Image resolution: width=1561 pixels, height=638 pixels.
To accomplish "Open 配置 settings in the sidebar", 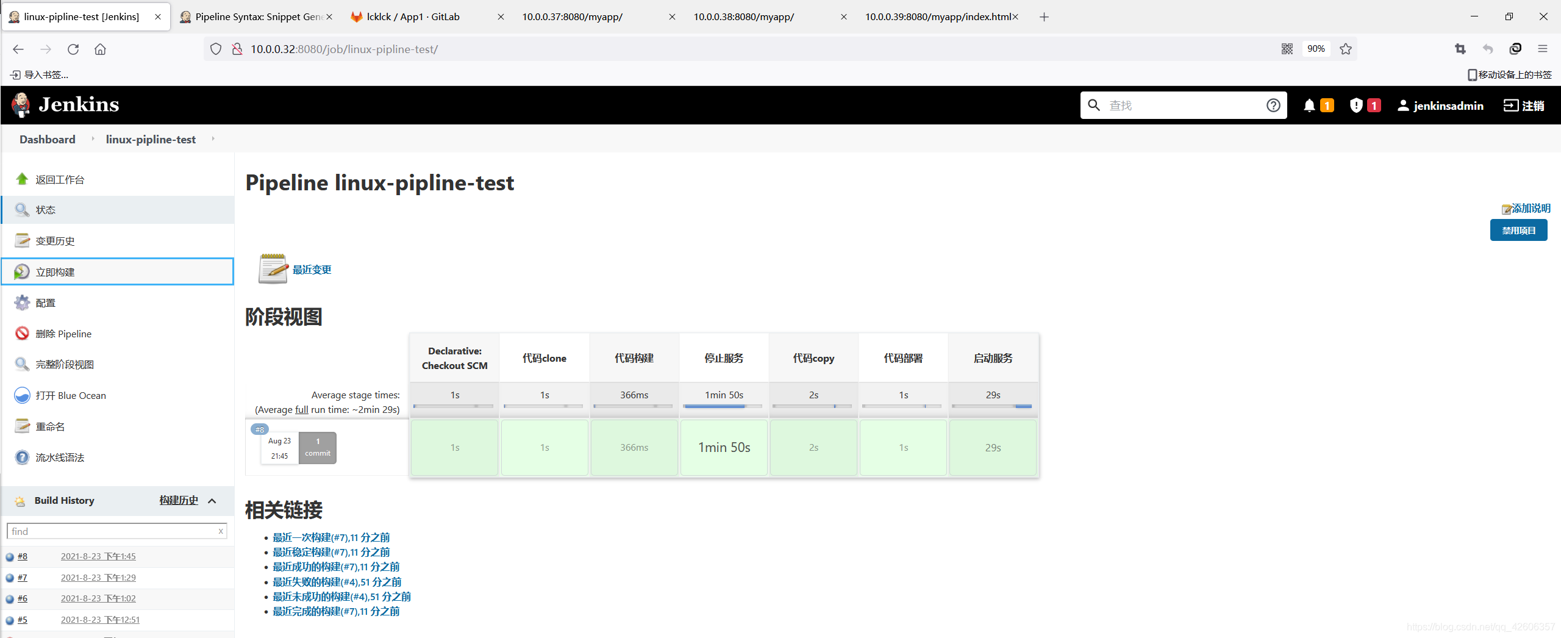I will point(45,303).
